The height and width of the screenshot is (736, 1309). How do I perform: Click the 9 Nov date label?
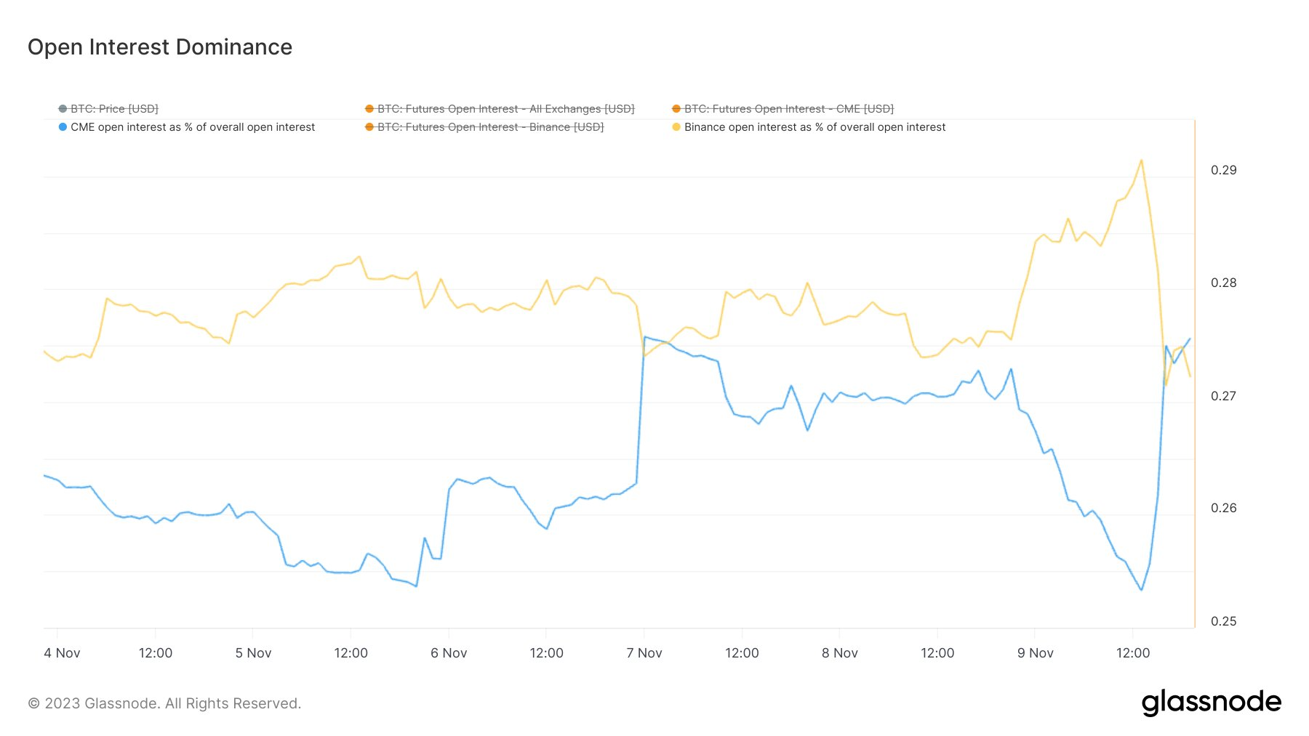(x=1035, y=653)
